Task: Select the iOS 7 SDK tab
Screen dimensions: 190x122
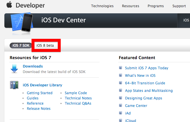Action: point(21,45)
